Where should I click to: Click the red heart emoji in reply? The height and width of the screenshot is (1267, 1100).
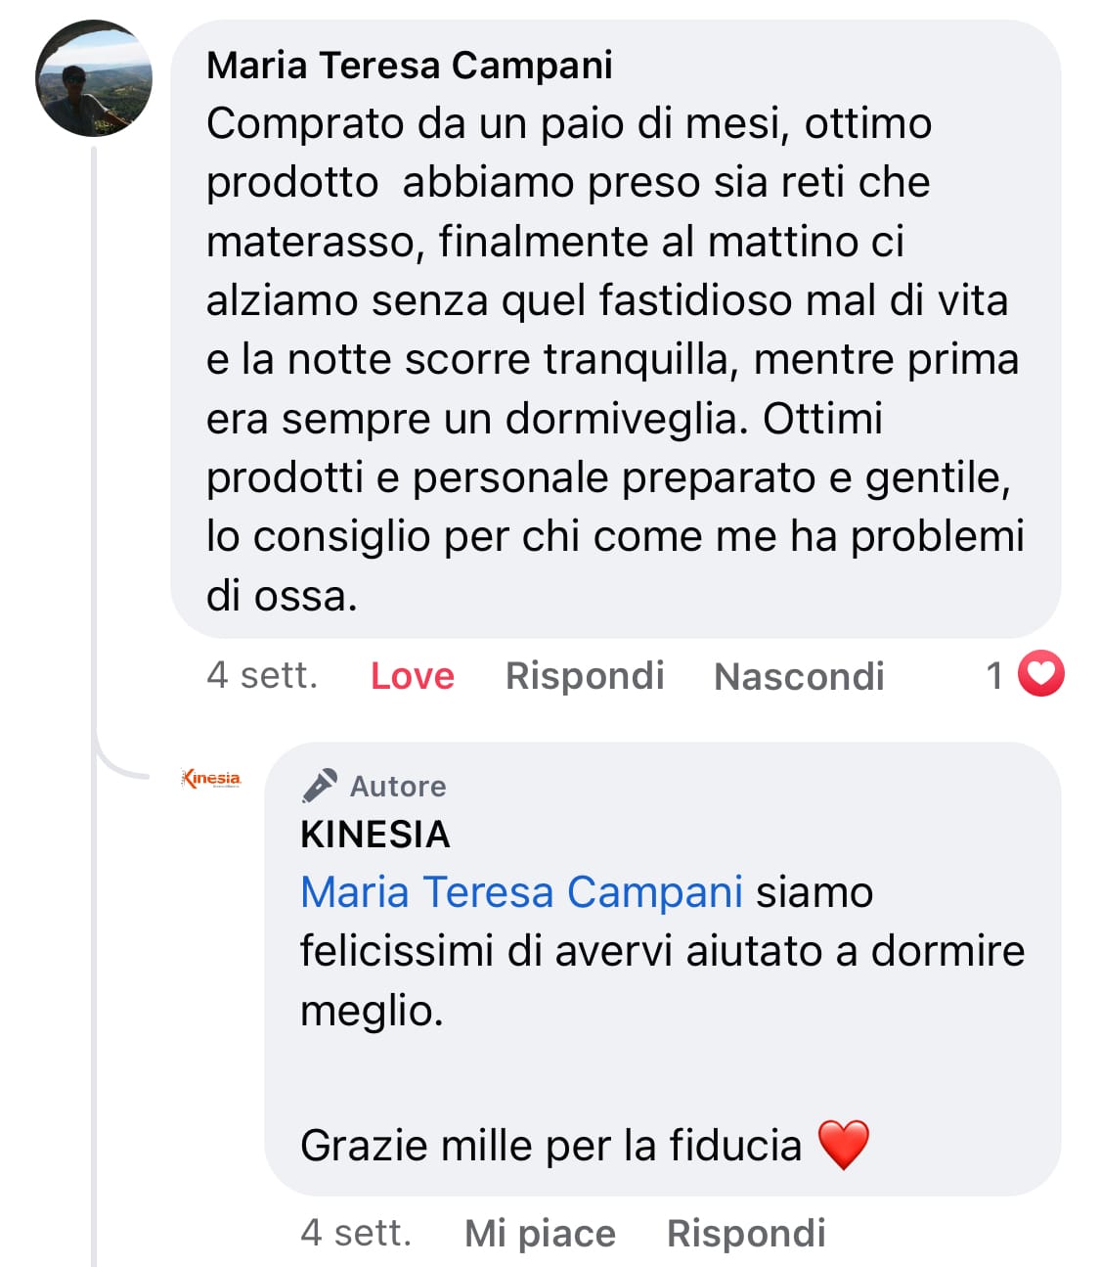[x=843, y=1146]
